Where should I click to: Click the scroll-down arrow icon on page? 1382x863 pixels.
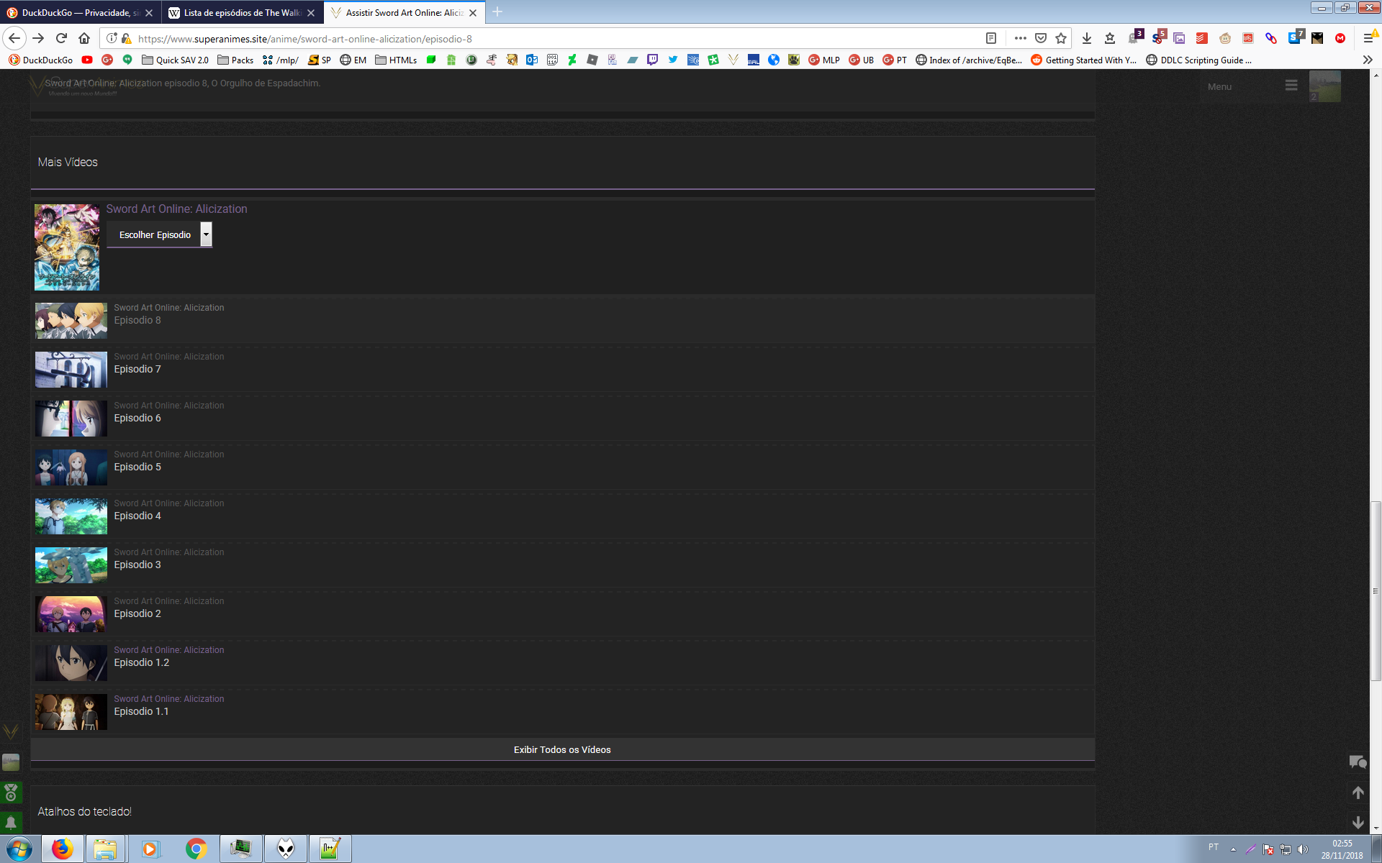(1358, 822)
